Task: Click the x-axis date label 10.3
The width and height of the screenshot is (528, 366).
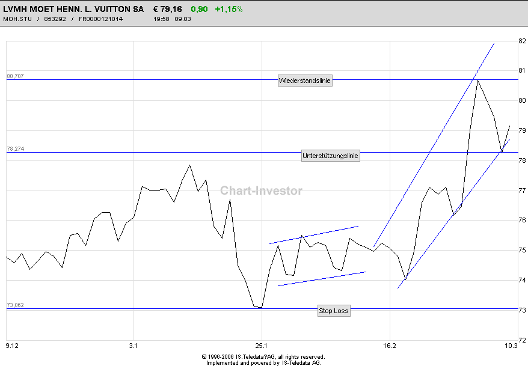Action: click(511, 346)
